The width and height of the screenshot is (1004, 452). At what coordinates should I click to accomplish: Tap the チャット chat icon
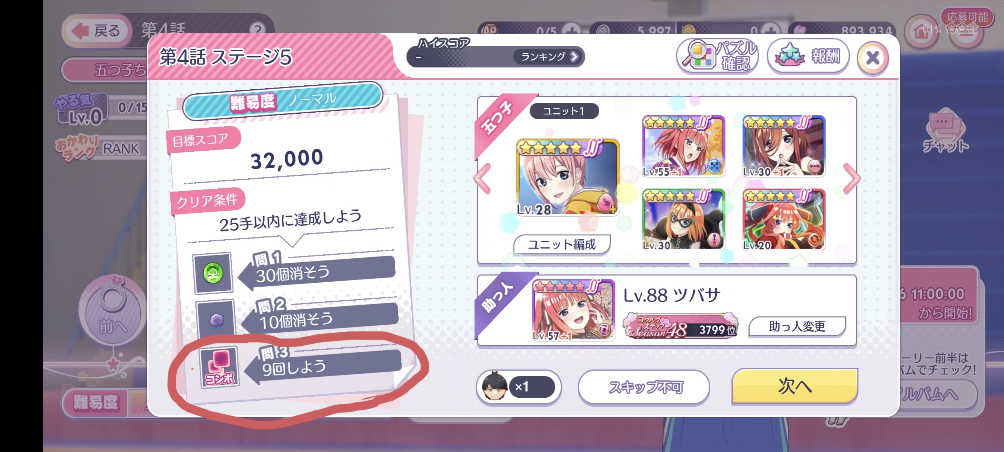tap(945, 133)
